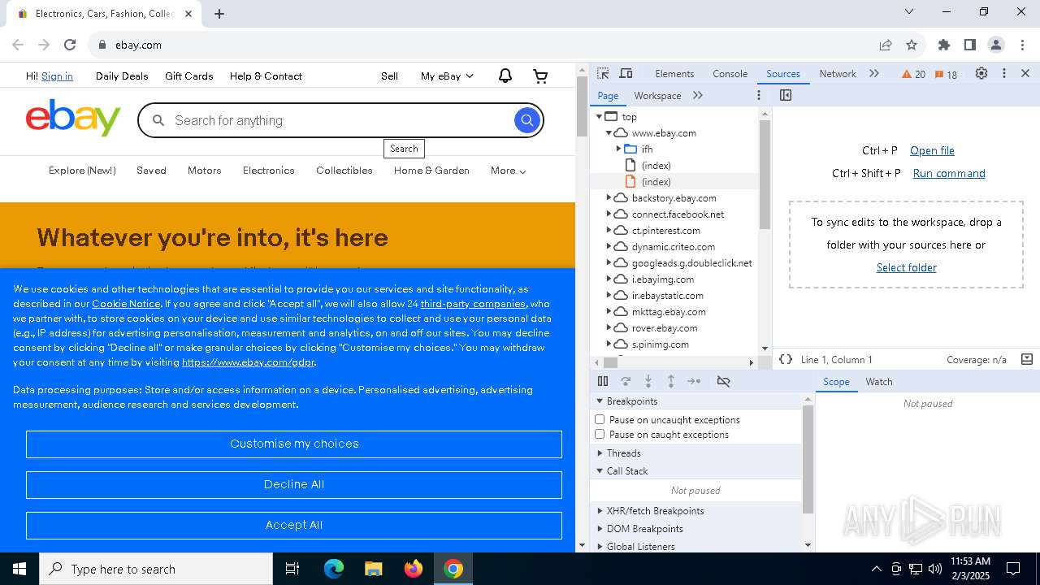This screenshot has width=1040, height=585.
Task: Expand DOM Breakpoints section
Action: (x=600, y=528)
